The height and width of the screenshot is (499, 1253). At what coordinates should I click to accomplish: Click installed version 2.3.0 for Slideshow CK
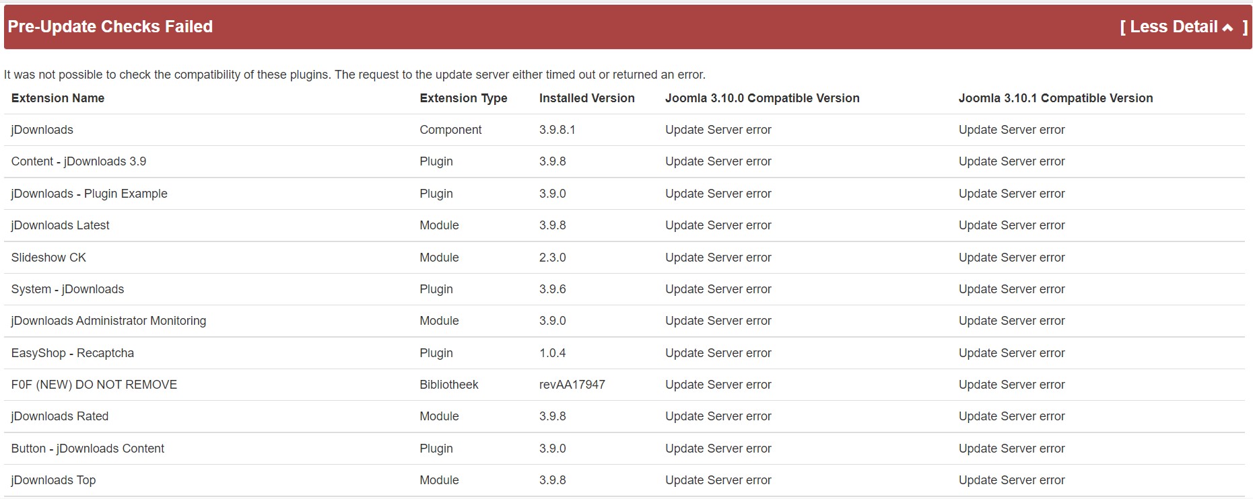(x=553, y=258)
